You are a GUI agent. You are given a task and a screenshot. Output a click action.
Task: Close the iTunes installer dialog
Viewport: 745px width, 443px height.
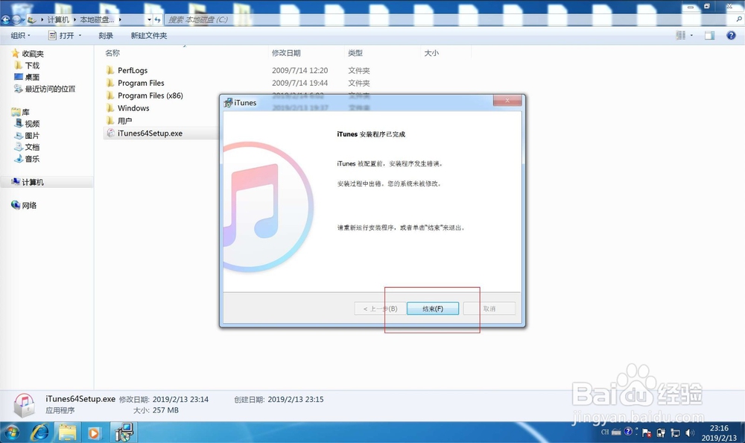507,101
